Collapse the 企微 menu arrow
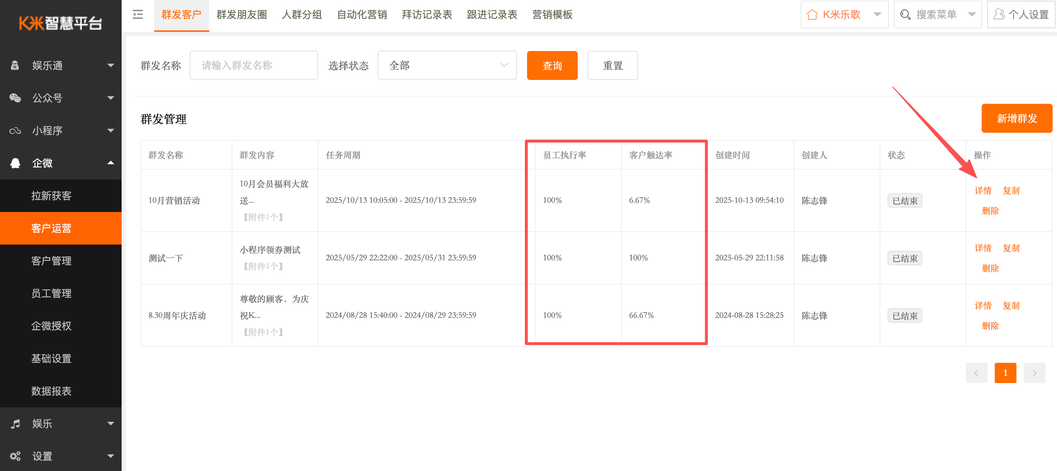 coord(110,163)
